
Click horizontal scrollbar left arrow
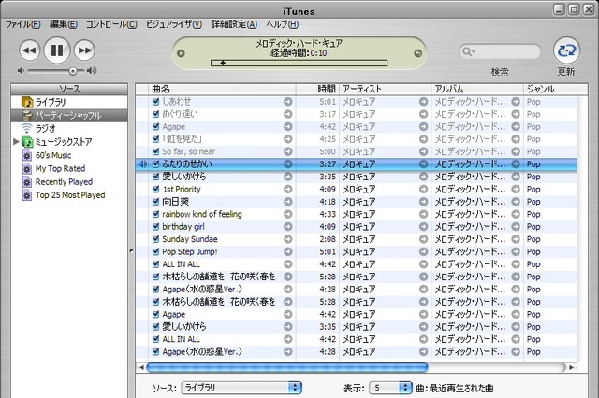[141, 367]
